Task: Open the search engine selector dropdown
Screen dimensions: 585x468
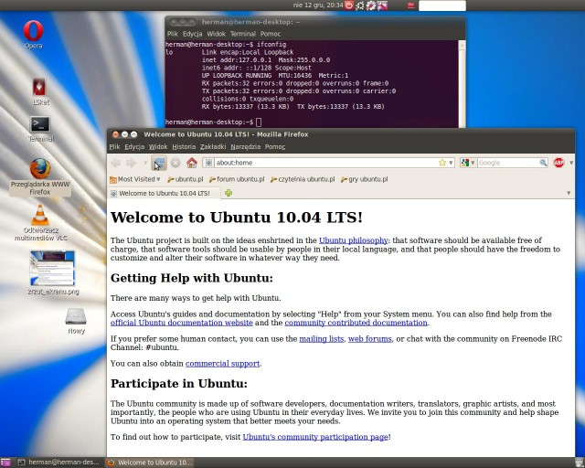Action: (x=468, y=163)
